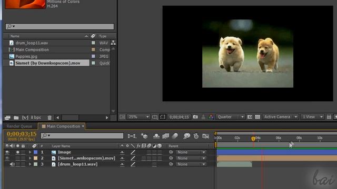Toggle the transparency grid in viewer
Image resolution: width=337 pixels, height=189 pixels.
tap(257, 117)
